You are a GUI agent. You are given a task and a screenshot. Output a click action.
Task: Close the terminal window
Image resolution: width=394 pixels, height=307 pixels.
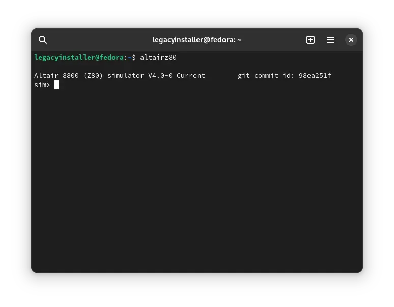(x=351, y=40)
